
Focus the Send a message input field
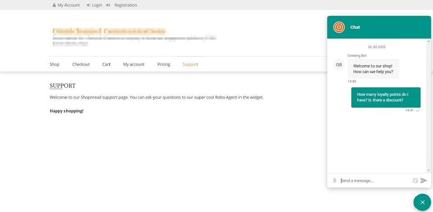[374, 180]
